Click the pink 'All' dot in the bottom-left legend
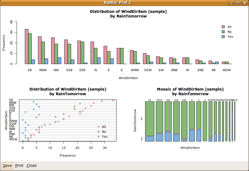The width and height of the screenshot is (249, 171). (x=98, y=127)
